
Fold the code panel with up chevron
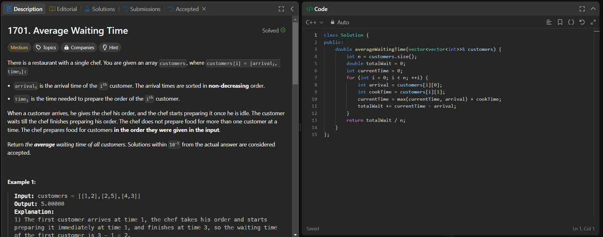593,9
